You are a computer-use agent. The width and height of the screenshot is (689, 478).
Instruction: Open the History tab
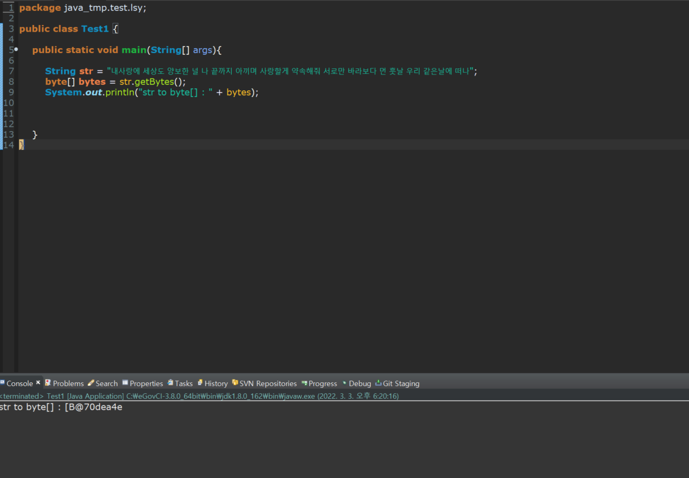[213, 383]
